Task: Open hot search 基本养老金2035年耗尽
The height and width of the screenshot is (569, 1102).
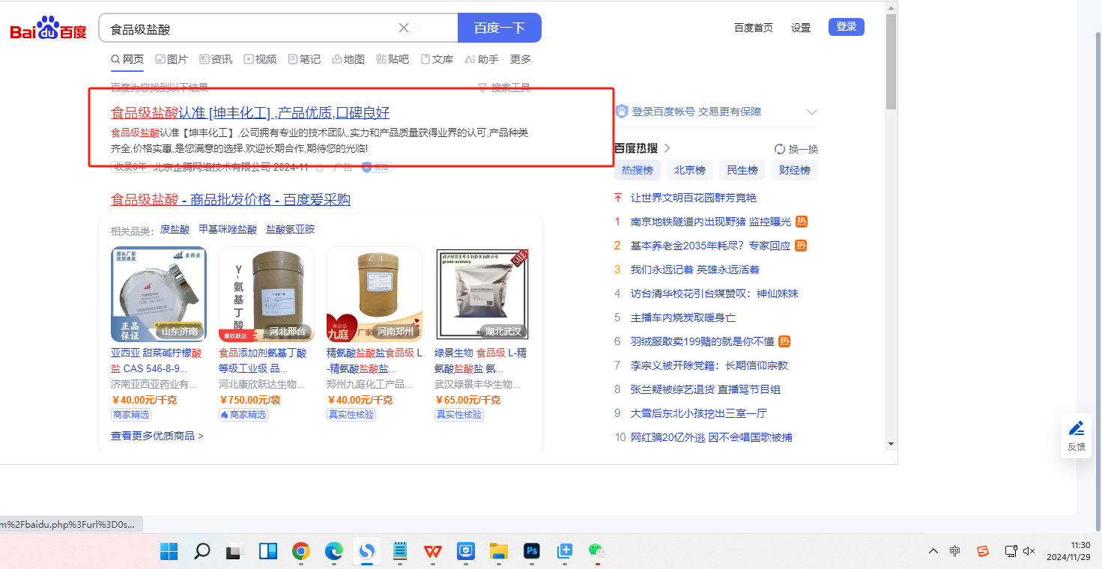Action: (x=711, y=246)
